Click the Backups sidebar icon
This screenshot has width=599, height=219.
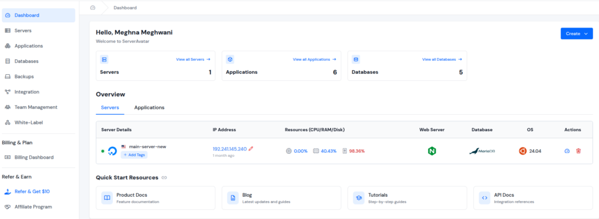[8, 77]
